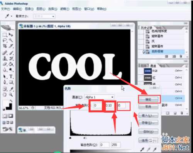Screen dimensions: 193x153
Task: Toggle visibility of the RGB channel
Action: click(141, 71)
